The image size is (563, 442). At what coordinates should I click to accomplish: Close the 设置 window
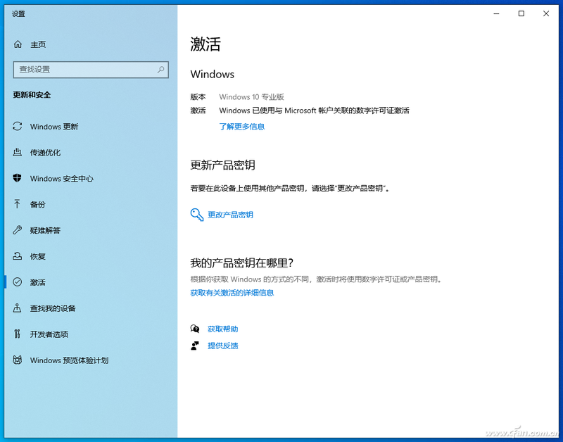[x=546, y=13]
